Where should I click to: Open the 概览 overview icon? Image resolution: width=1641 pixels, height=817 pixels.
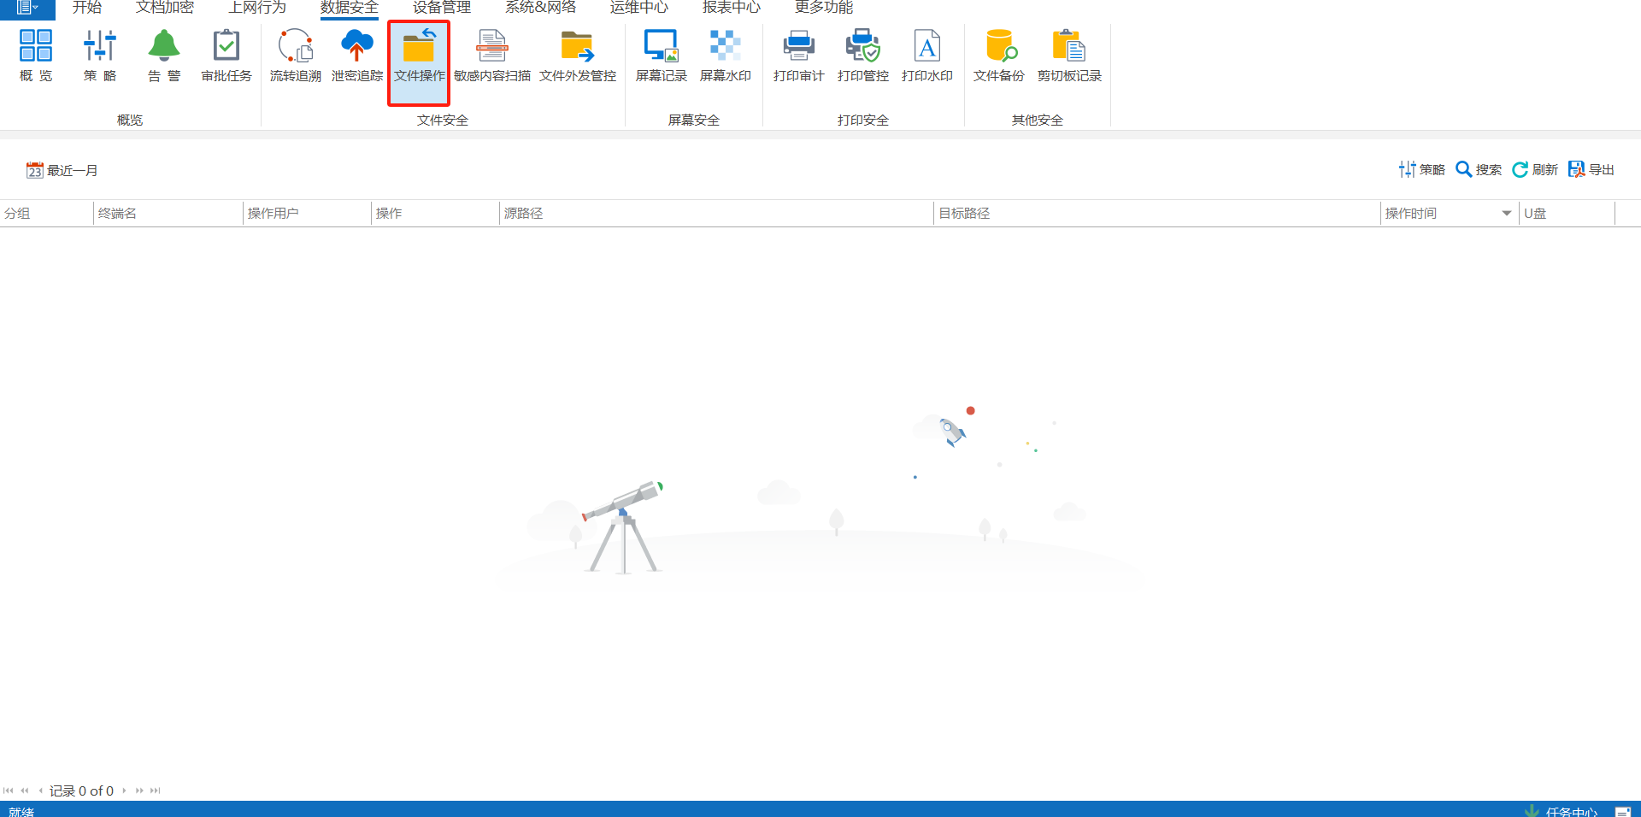36,56
